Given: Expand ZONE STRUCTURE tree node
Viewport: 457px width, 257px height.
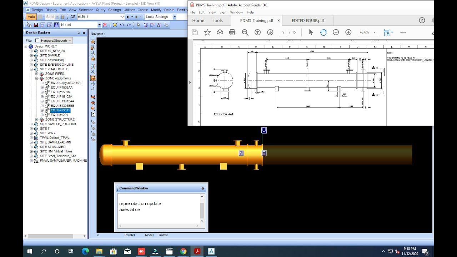Looking at the screenshot, I should (36, 120).
